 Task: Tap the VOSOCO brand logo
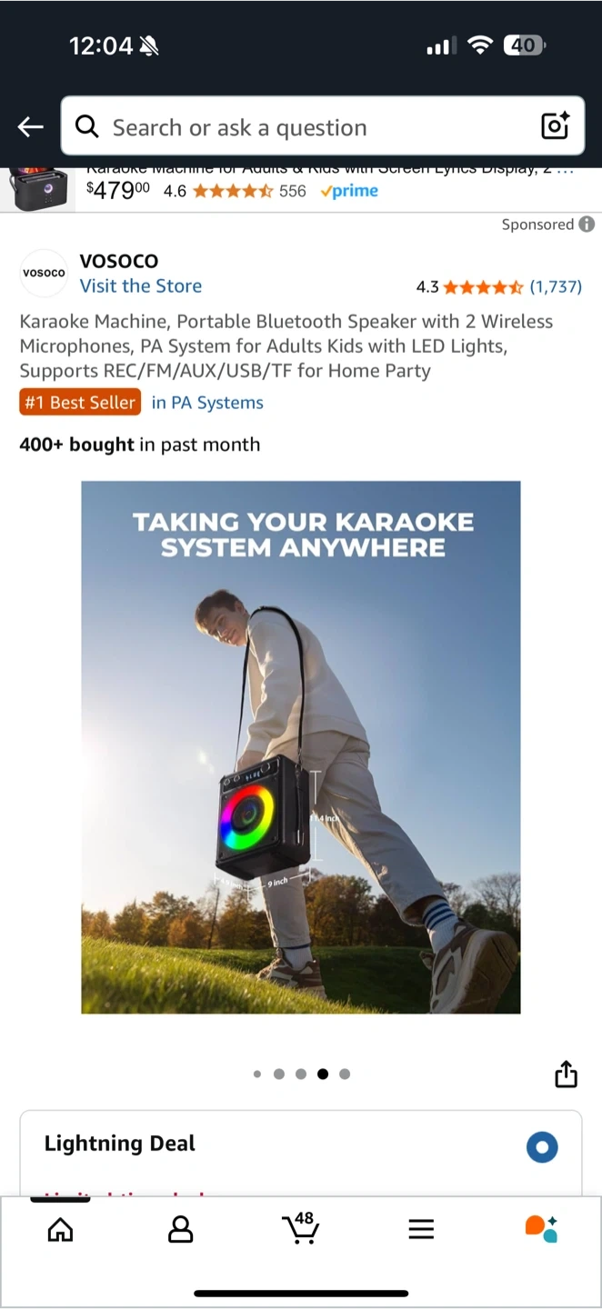(x=44, y=273)
